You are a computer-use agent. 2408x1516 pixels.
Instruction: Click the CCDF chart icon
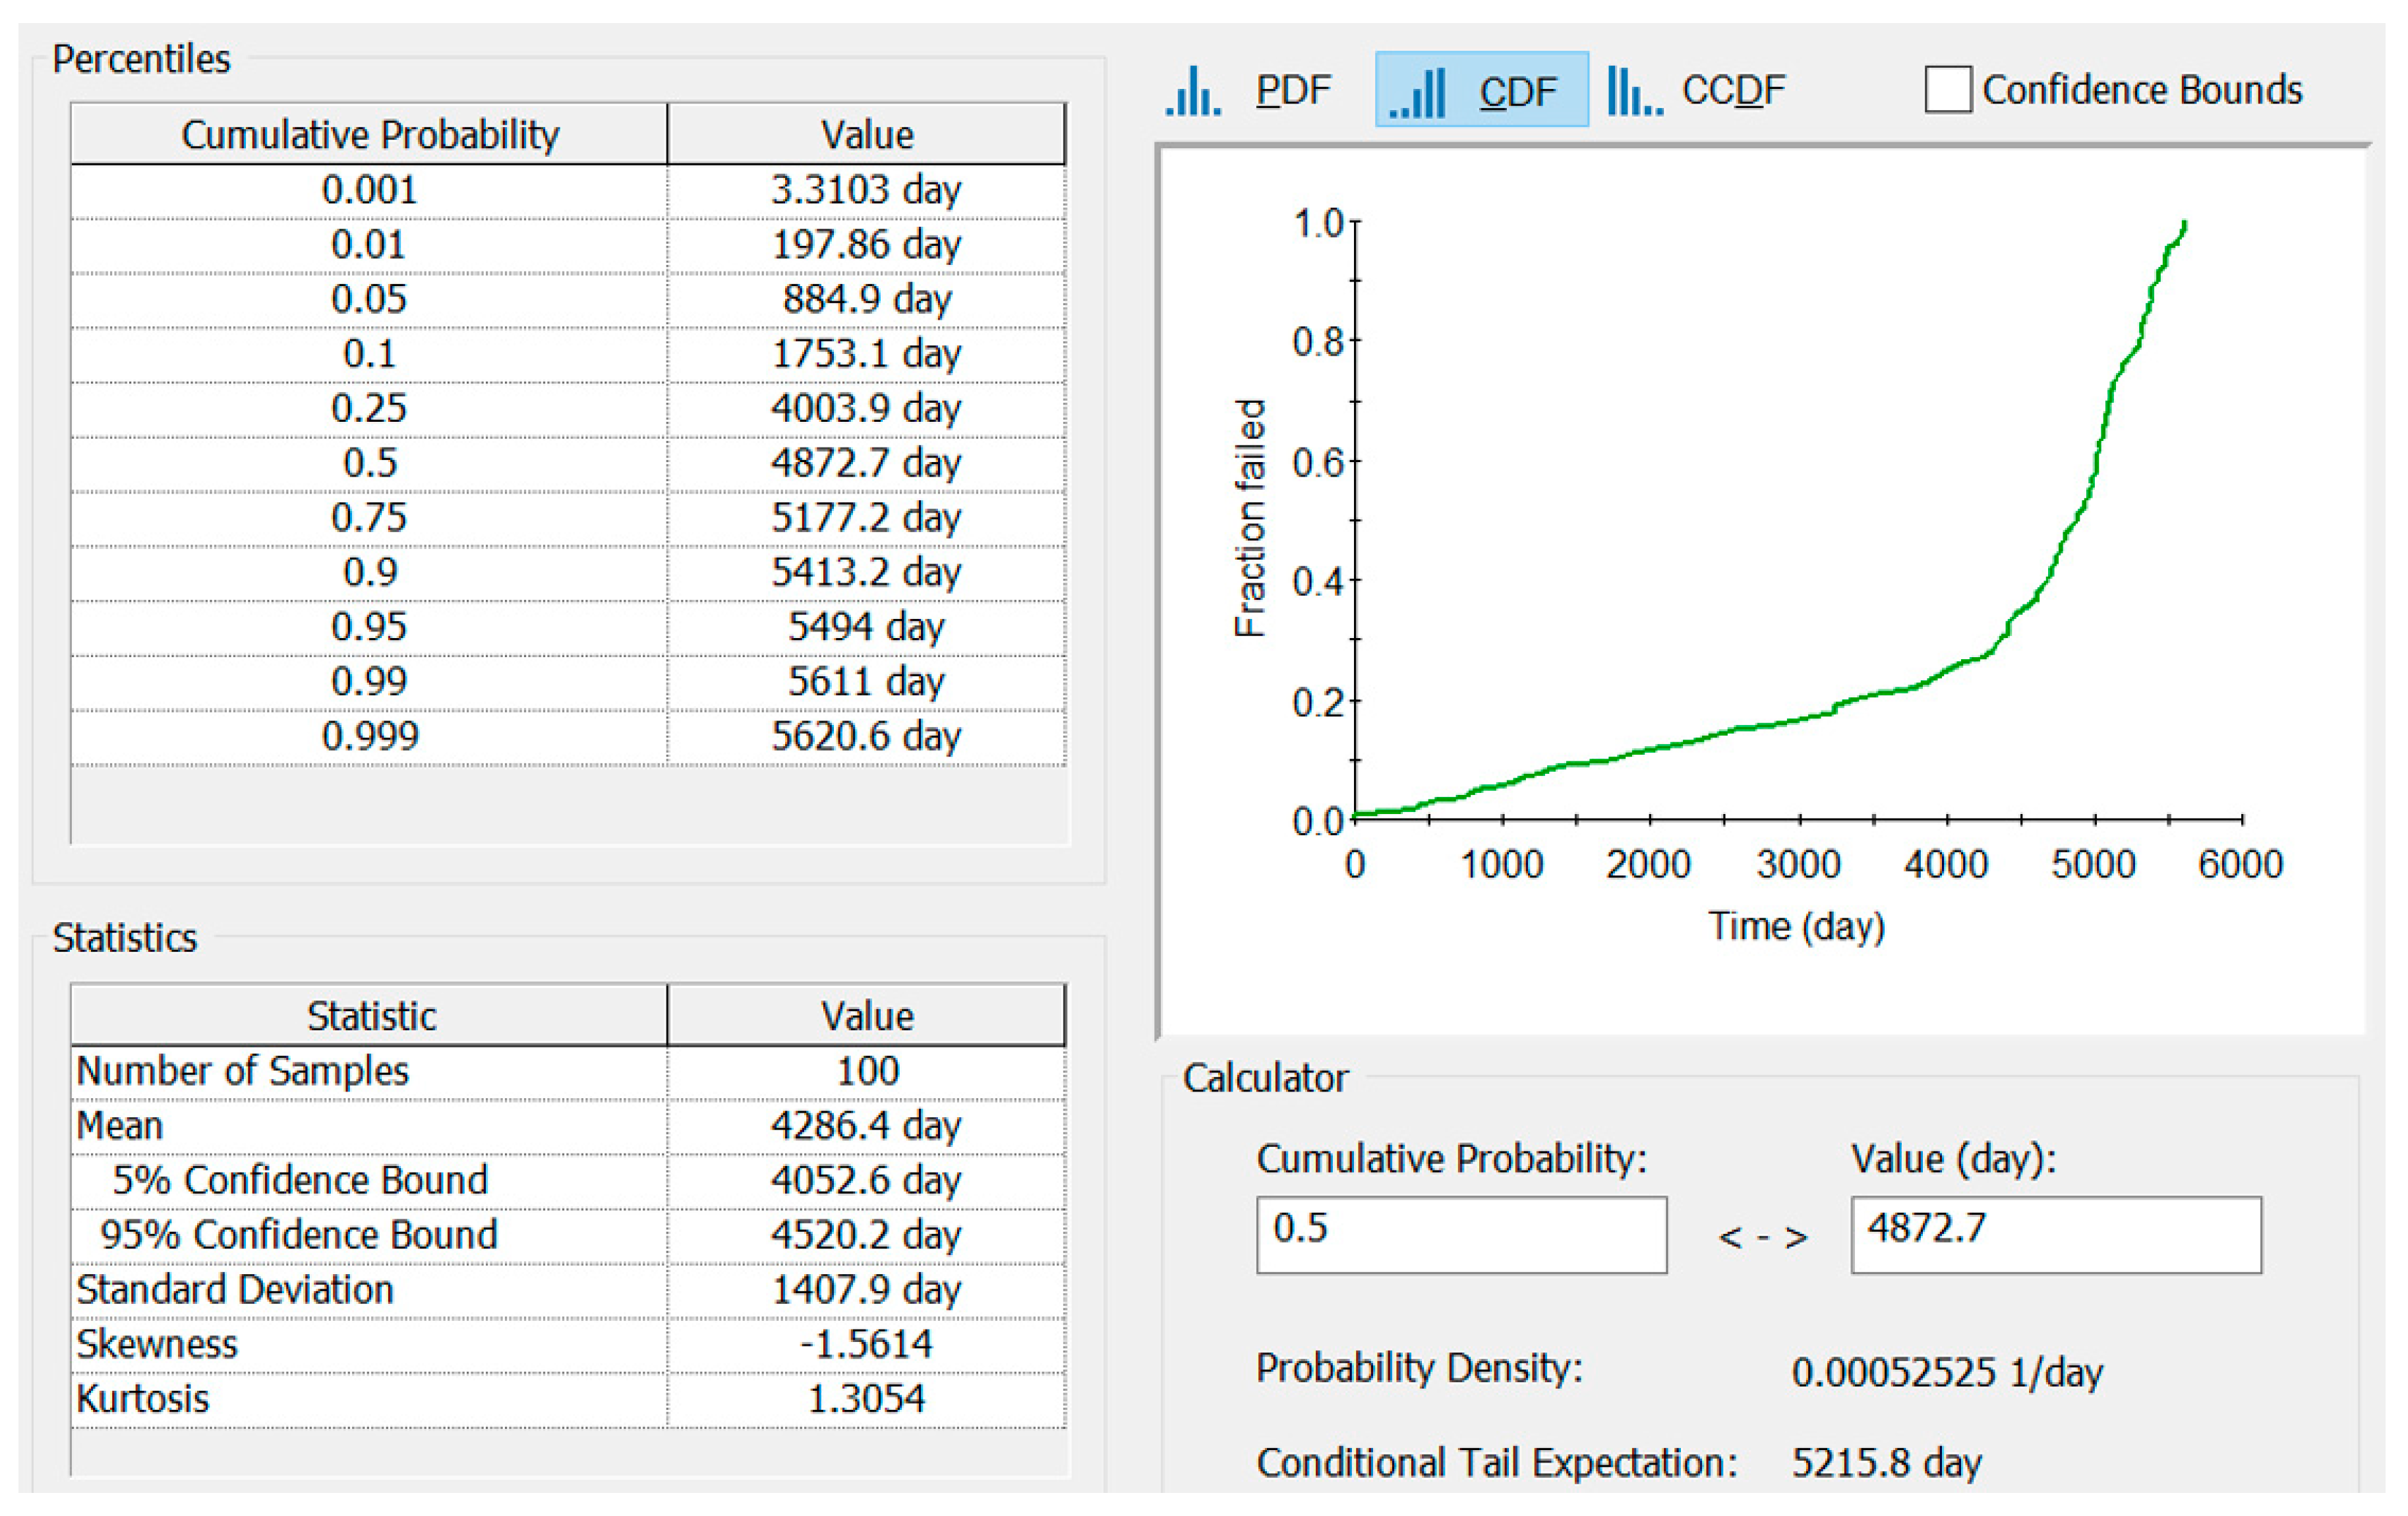pos(1635,91)
